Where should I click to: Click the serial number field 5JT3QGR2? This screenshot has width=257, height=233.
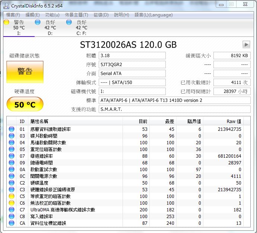click(132, 64)
